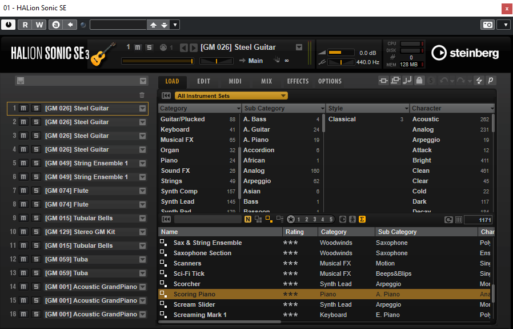Mute slot 10 Stereo GM Kit
The height and width of the screenshot is (329, 513).
pos(23,232)
